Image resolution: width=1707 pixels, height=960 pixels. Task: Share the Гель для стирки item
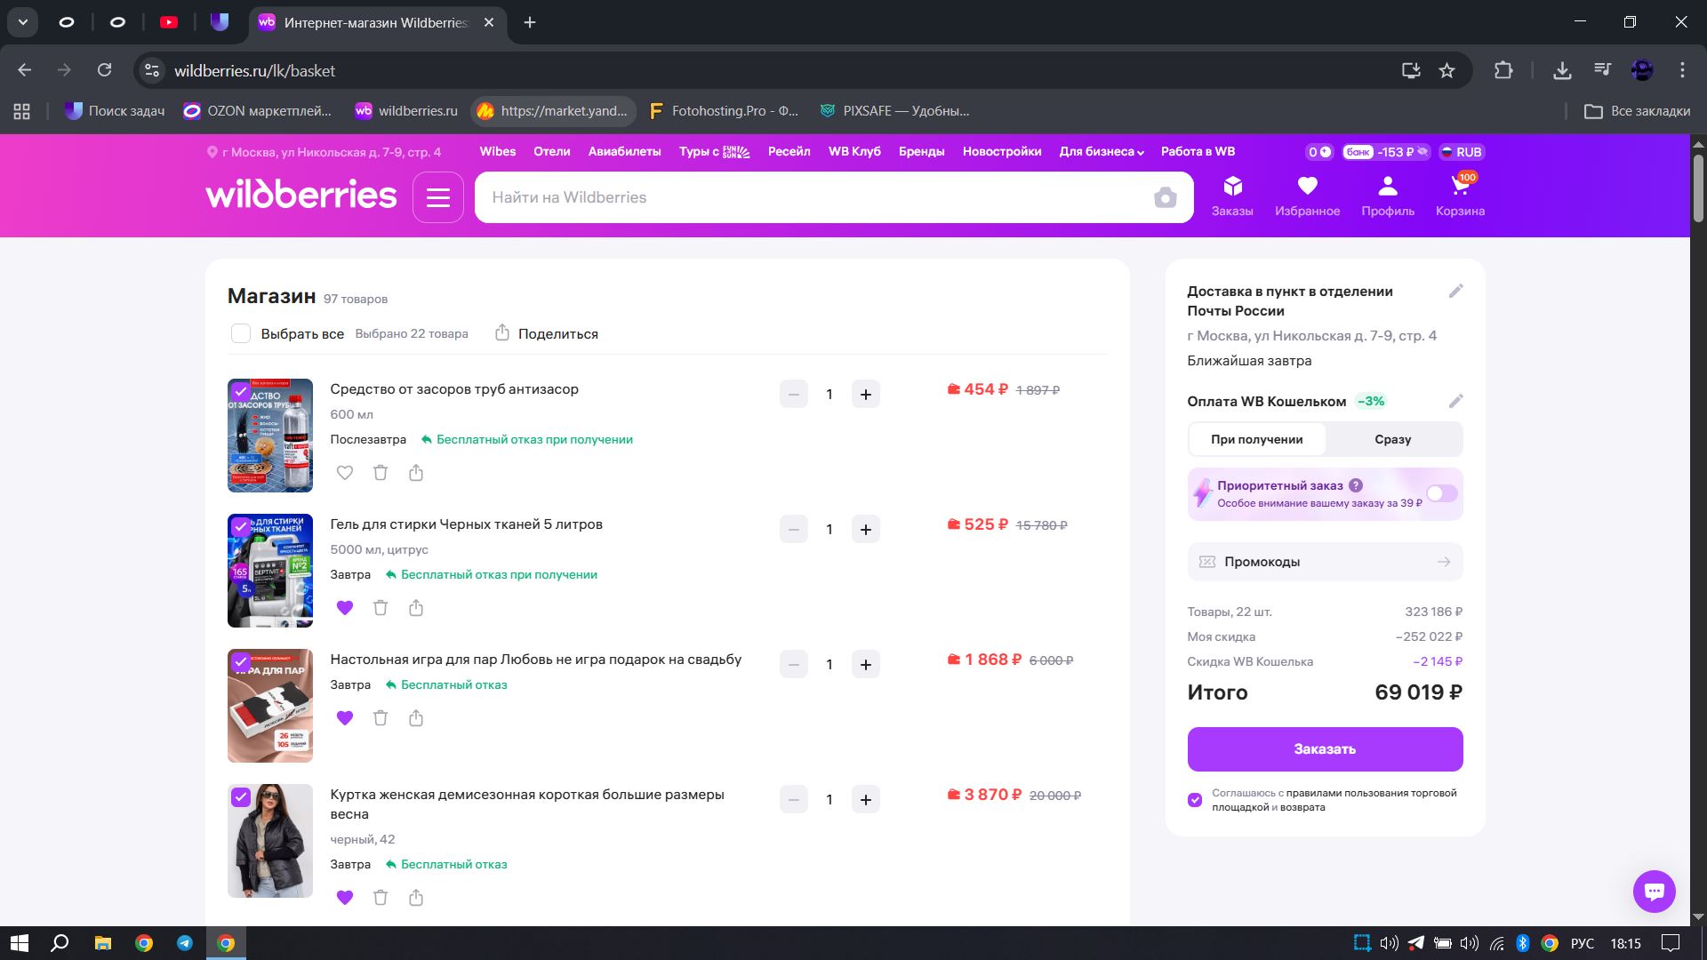point(416,608)
